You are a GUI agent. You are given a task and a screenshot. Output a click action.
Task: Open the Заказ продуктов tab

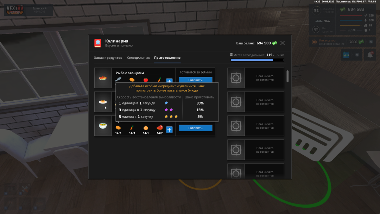point(108,58)
